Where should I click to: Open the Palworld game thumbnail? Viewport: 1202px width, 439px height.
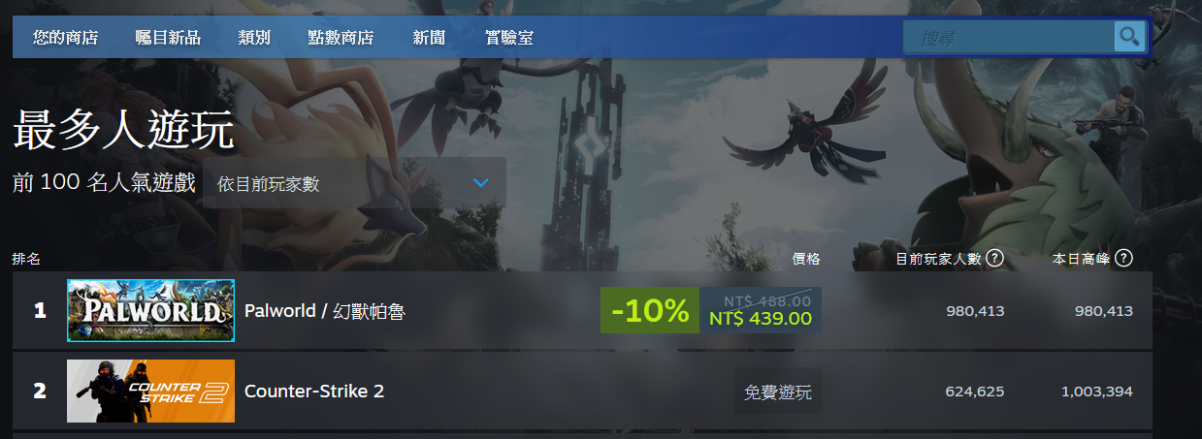(x=150, y=310)
